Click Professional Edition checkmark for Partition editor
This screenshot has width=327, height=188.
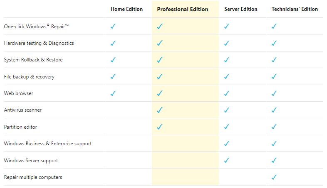160,127
